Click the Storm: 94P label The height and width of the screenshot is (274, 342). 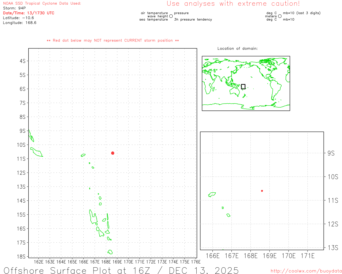tap(14, 8)
